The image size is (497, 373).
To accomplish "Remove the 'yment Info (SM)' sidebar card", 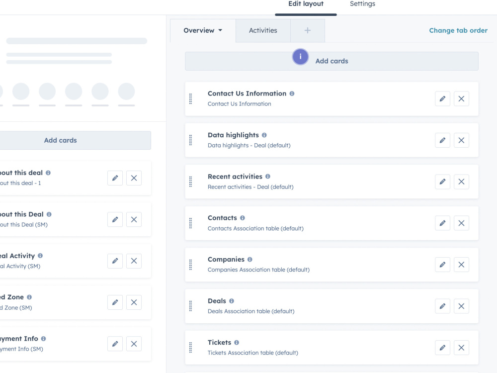I will click(x=134, y=344).
